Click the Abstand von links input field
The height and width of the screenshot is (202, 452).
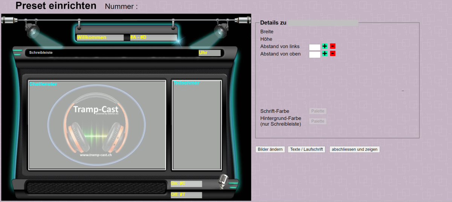[x=315, y=47]
